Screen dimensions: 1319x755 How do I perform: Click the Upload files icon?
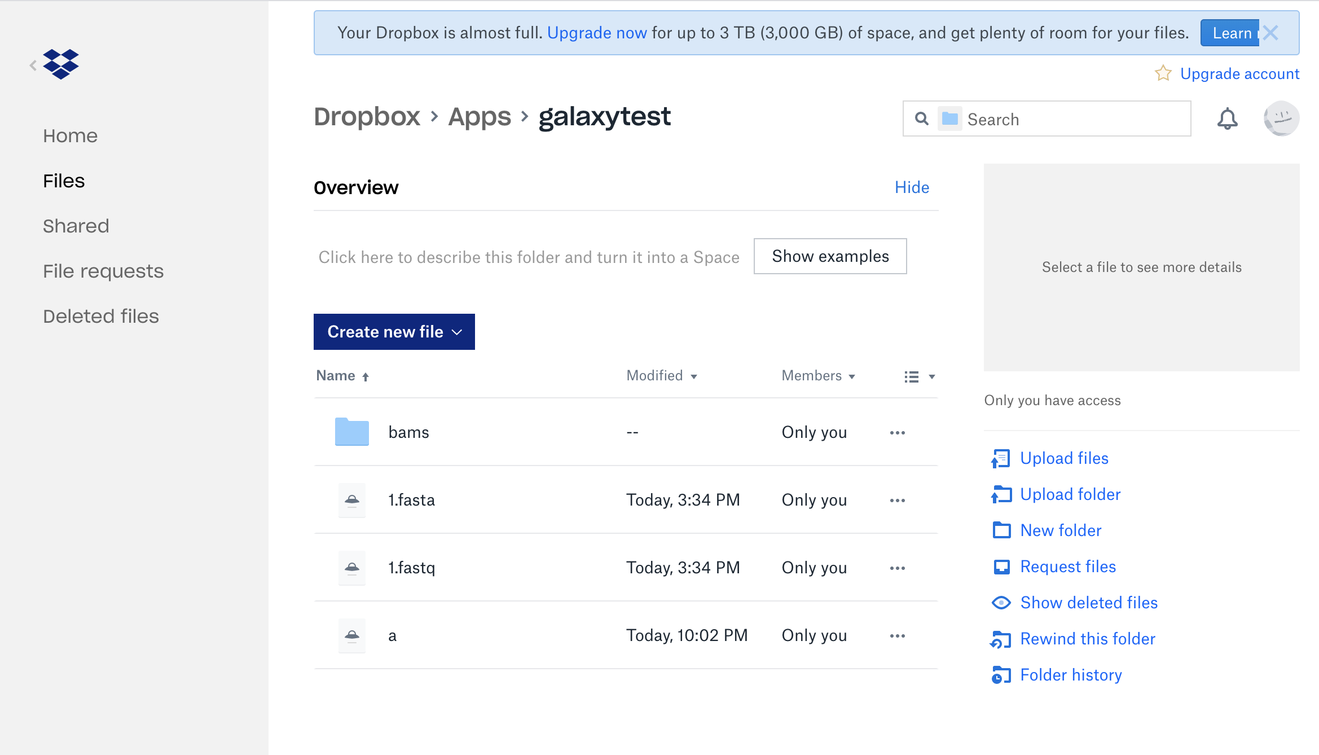tap(1000, 458)
